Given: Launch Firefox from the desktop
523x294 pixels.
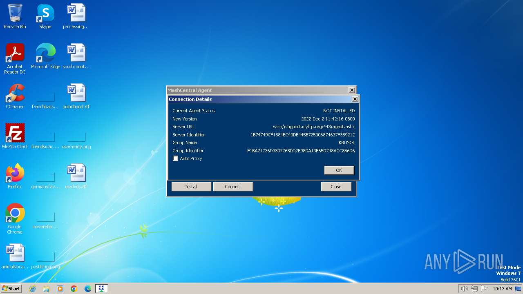Looking at the screenshot, I should click(x=15, y=176).
